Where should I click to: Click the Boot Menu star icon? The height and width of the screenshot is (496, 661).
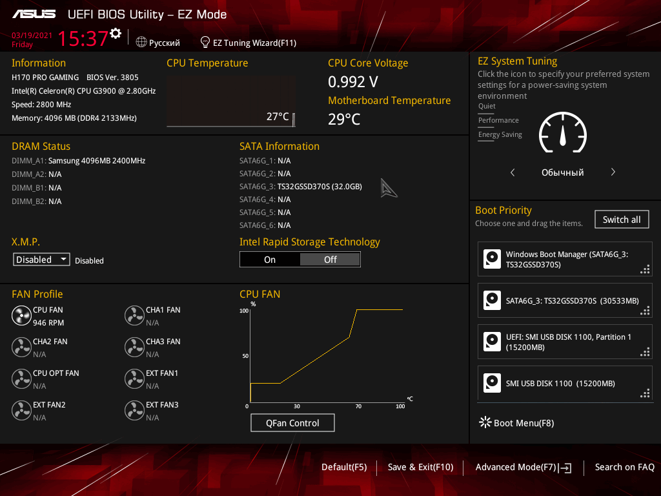pyautogui.click(x=485, y=422)
